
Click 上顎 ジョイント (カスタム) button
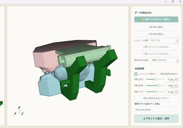point(156,47)
